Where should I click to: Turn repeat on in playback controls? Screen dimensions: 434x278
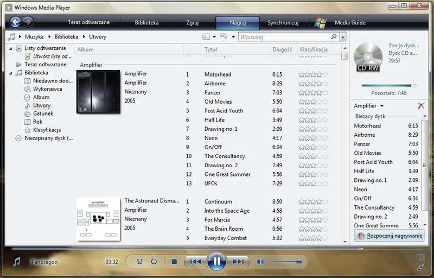[154, 261]
